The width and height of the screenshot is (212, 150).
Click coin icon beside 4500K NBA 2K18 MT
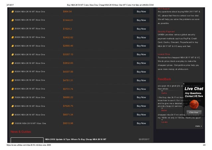coord(13,72)
